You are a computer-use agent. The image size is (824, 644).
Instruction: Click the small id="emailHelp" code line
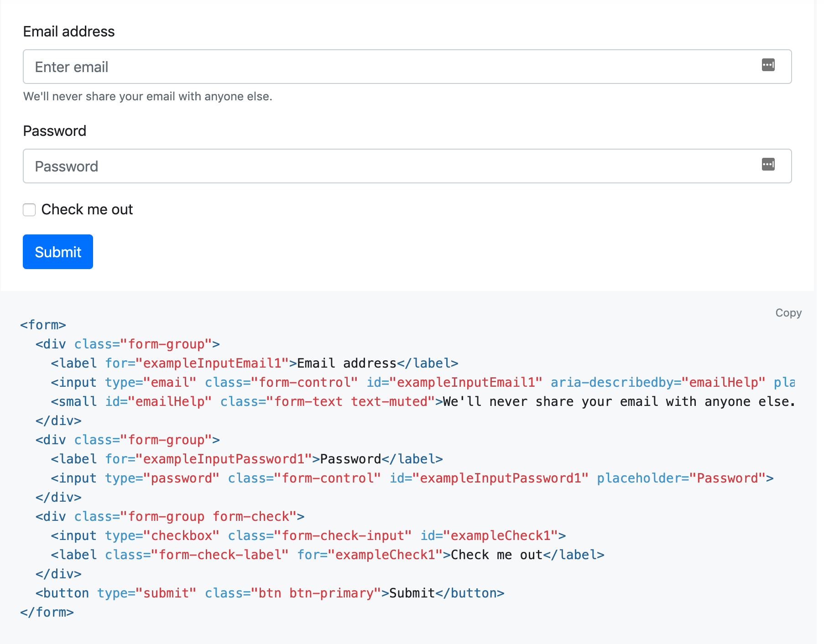click(x=423, y=401)
